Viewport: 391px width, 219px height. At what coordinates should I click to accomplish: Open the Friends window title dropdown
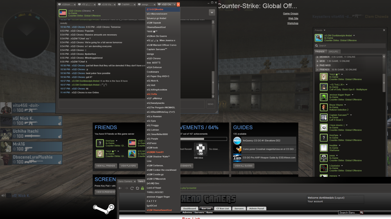point(325,30)
